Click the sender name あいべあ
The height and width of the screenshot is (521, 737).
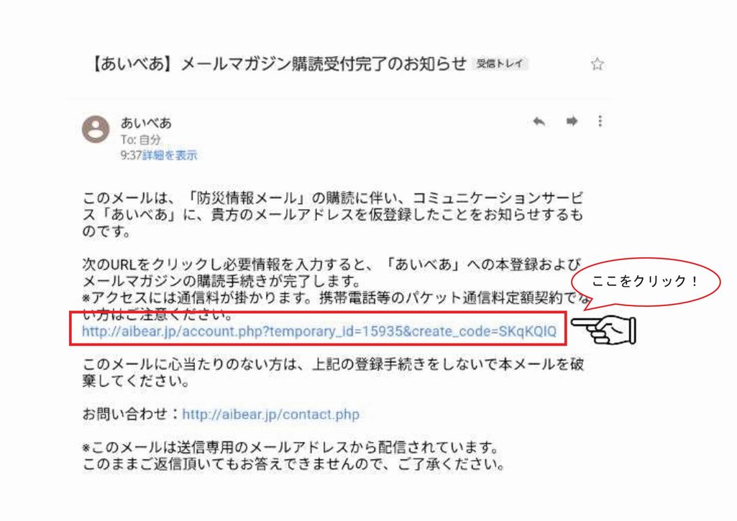coord(146,123)
